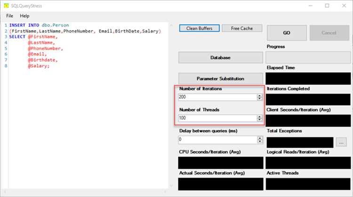Focus the Number of Iterations input field

[x=217, y=97]
